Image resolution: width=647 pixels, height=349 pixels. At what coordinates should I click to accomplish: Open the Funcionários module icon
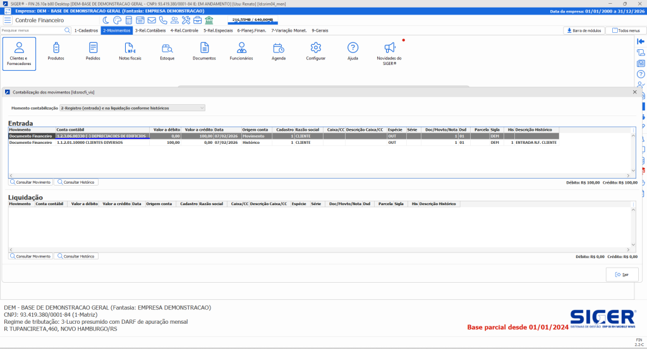tap(241, 51)
